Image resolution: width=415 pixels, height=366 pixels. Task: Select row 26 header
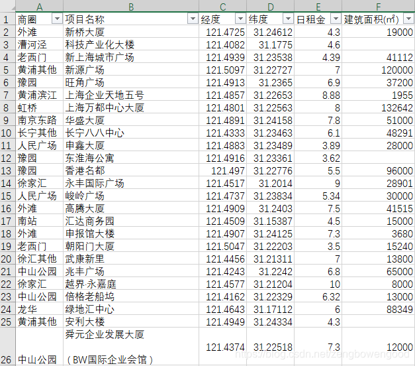8,347
